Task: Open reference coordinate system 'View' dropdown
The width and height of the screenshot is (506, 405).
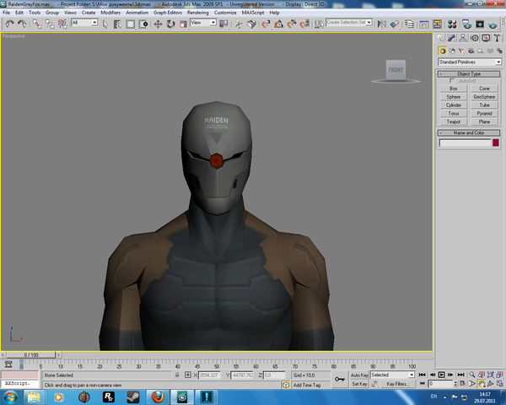Action: [203, 23]
